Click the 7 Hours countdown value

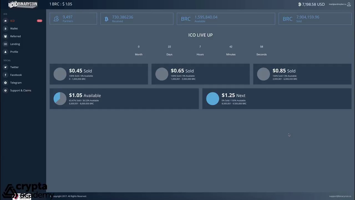pos(200,47)
